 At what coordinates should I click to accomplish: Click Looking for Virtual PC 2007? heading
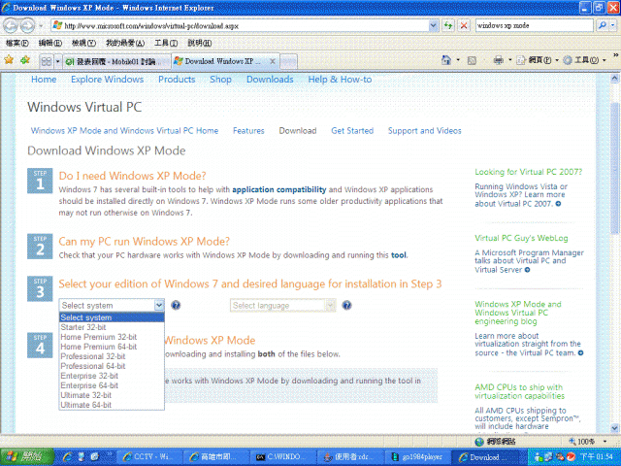pos(528,172)
